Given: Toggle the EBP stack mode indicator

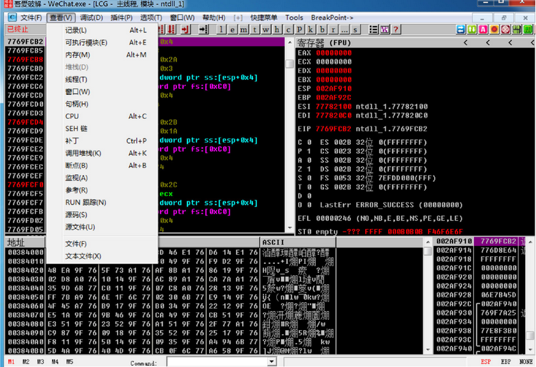Looking at the screenshot, I should [506, 362].
